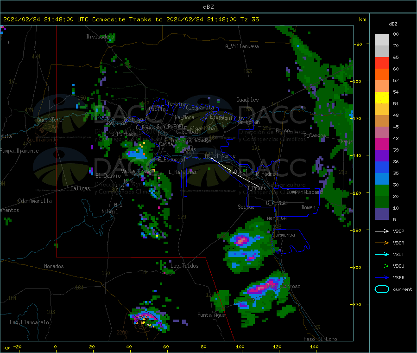This screenshot has height=353, width=417.
Task: Select the light blue 30-35 dBZ swatch
Action: click(x=382, y=179)
